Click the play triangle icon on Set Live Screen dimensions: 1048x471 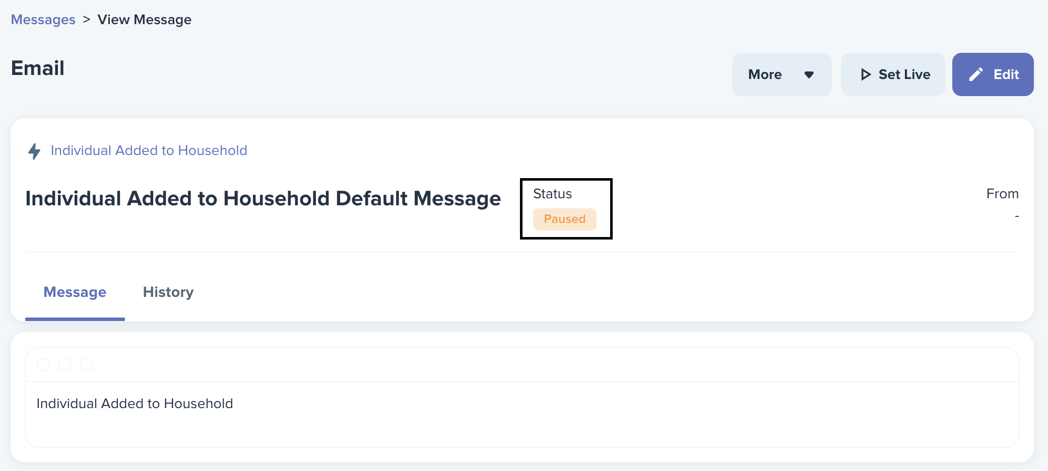point(866,74)
